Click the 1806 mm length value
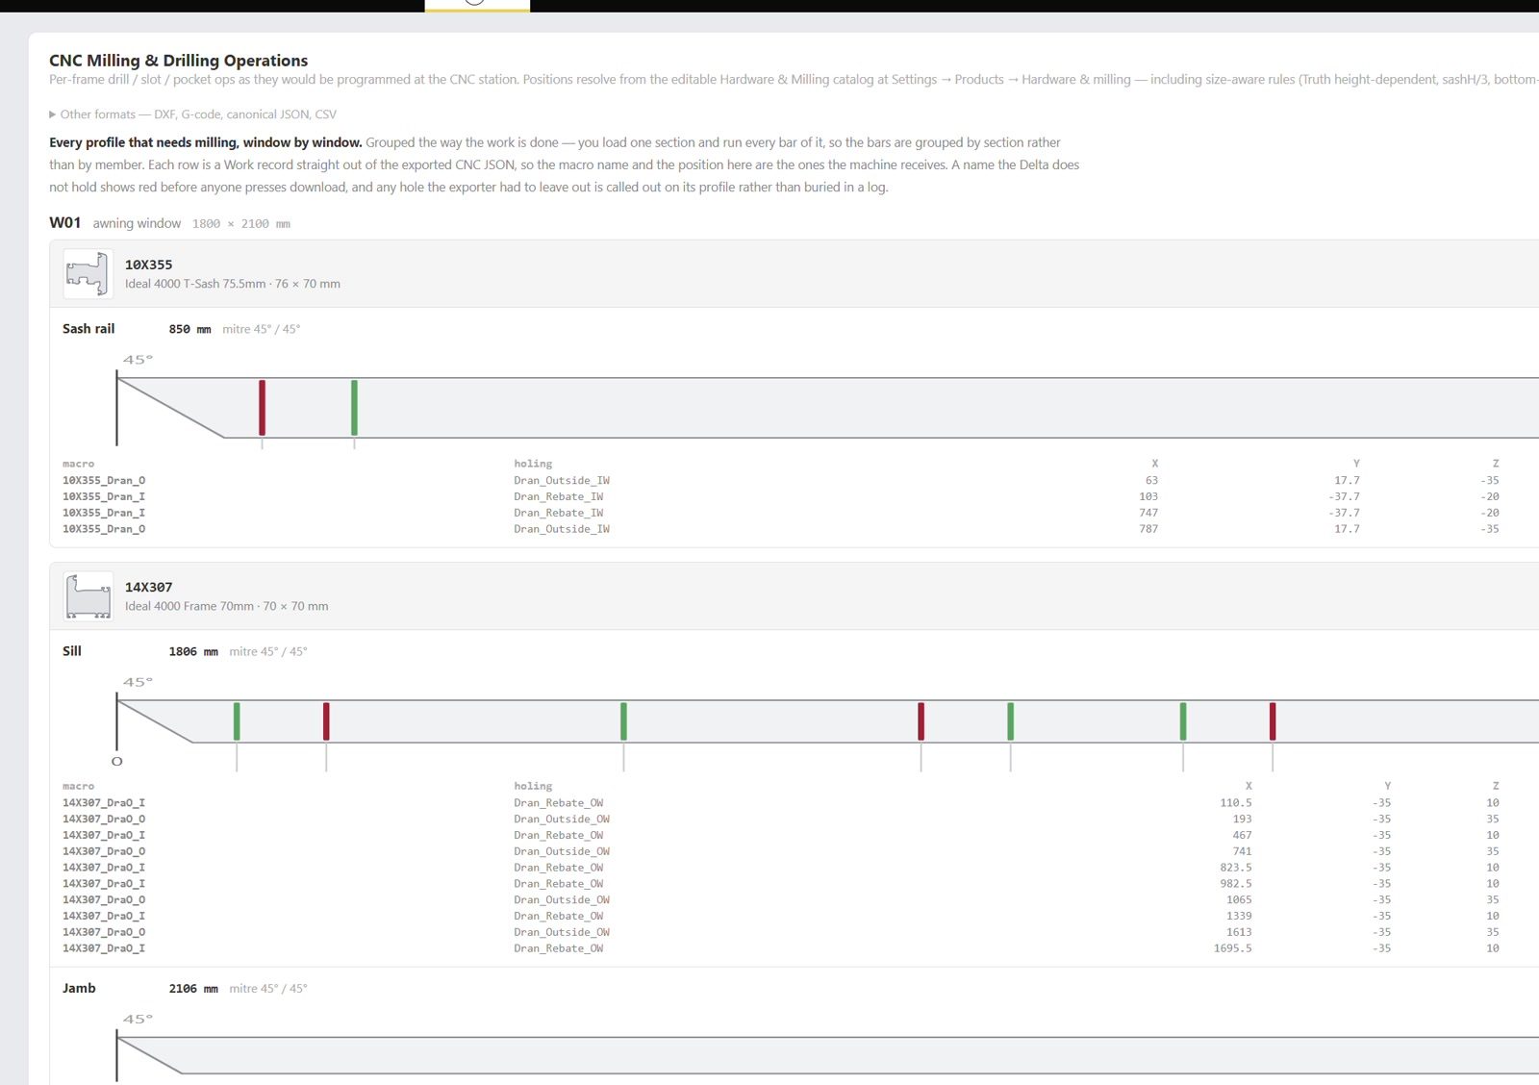 tap(193, 651)
